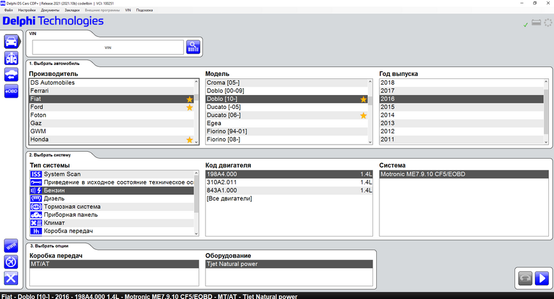
Task: Select Doblo [00-09] model
Action: point(287,91)
